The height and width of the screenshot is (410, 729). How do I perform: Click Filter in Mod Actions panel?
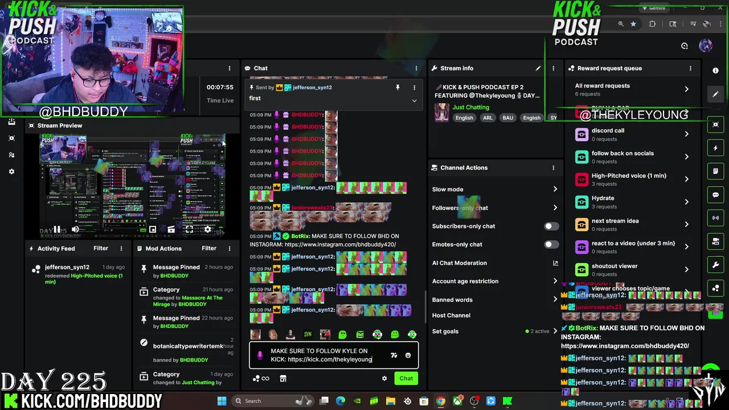[x=209, y=248]
